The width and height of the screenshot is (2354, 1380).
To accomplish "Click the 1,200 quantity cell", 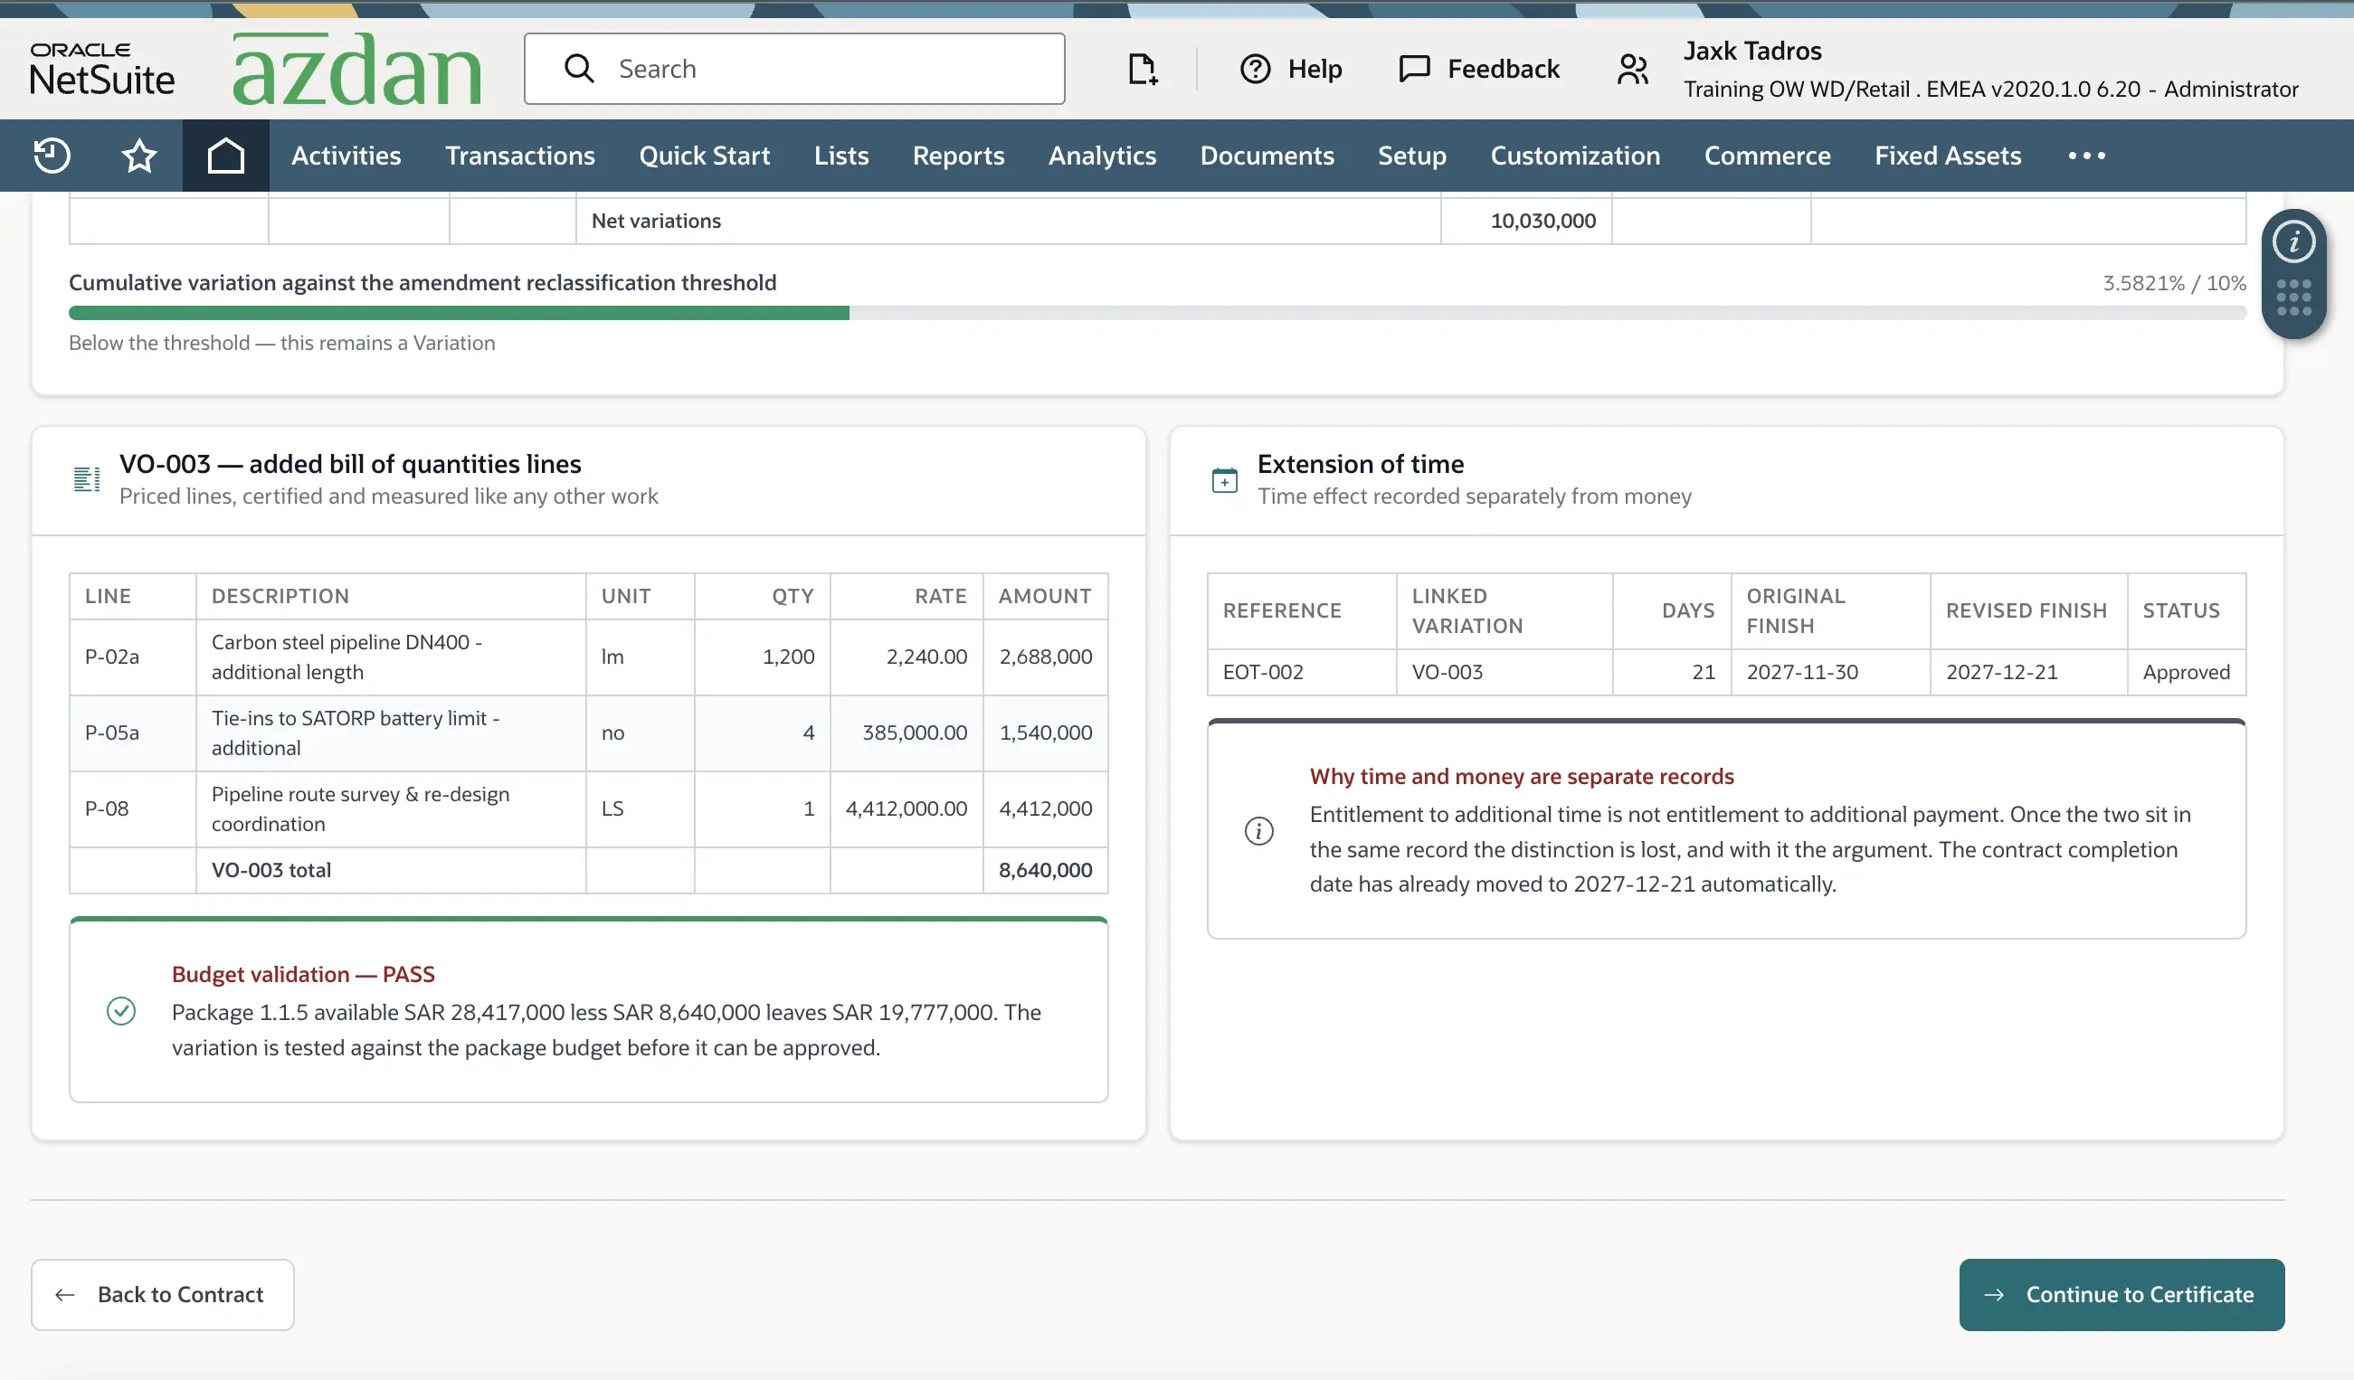I will pyautogui.click(x=762, y=657).
